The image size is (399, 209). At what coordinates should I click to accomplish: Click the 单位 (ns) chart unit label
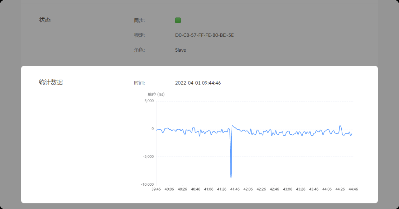[x=156, y=94]
